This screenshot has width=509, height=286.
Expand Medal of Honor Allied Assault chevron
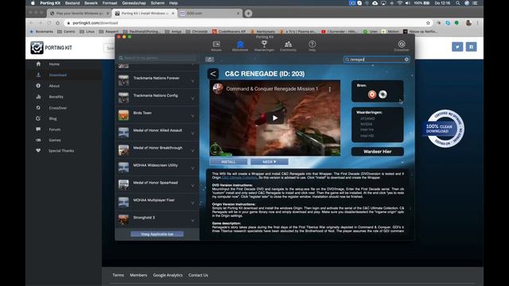[x=192, y=133]
